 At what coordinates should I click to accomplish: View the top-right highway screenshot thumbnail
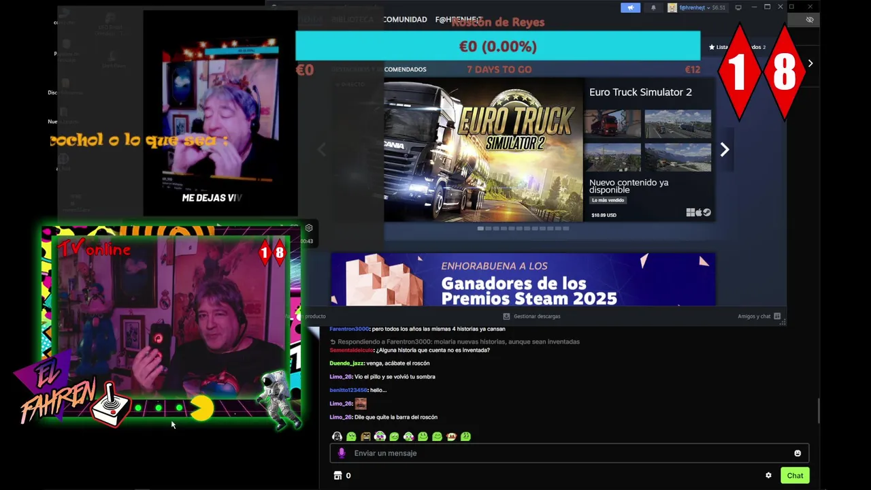(678, 124)
